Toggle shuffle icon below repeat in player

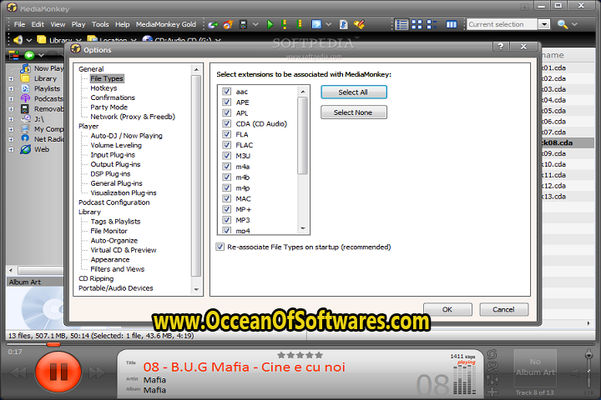tap(492, 367)
